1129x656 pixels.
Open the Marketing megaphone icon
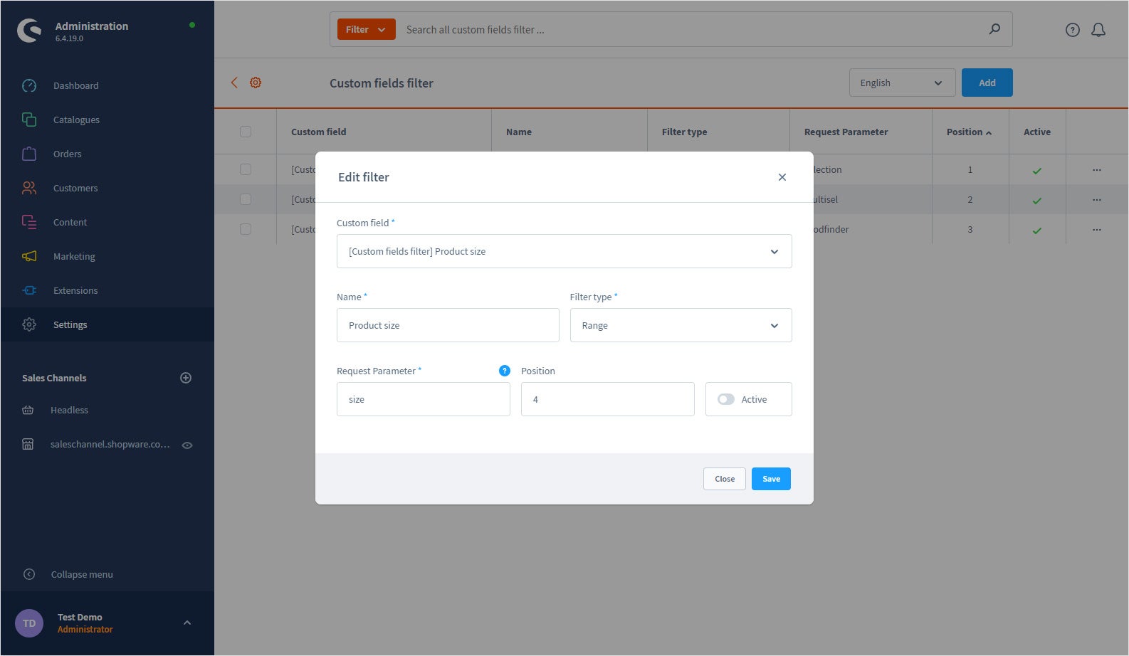(29, 256)
